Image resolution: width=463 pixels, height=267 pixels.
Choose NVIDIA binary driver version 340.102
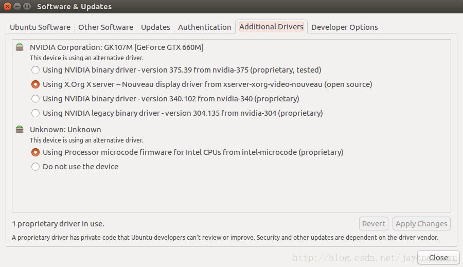(35, 99)
